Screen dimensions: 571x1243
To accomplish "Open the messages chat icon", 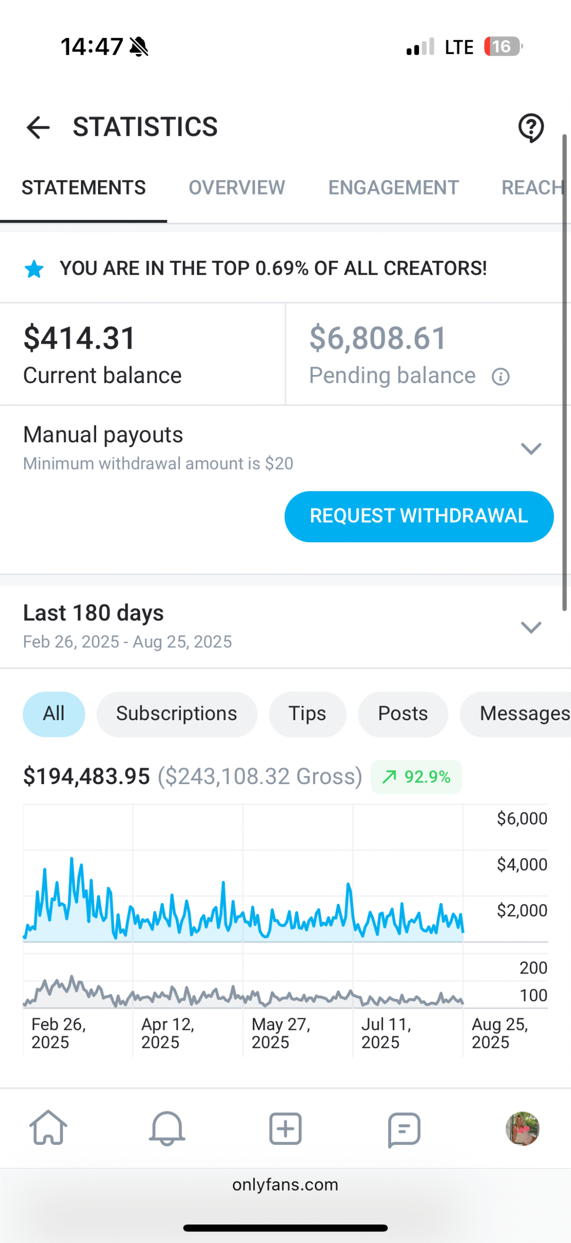I will [x=404, y=1128].
